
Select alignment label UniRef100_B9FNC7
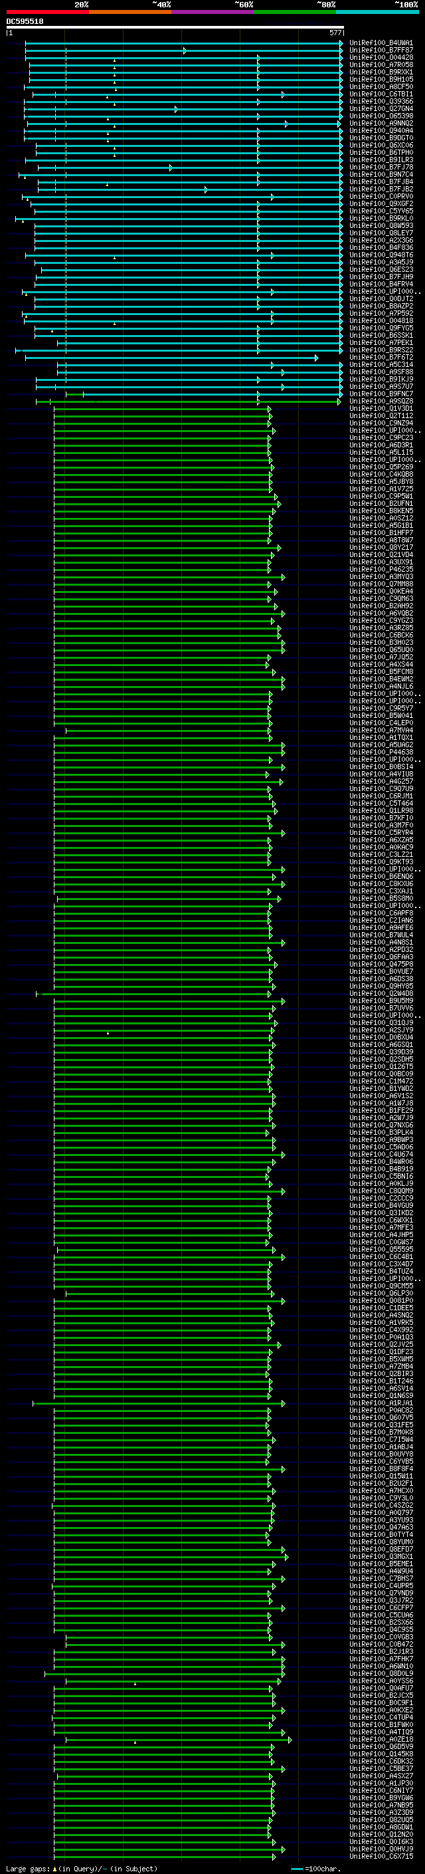point(381,394)
